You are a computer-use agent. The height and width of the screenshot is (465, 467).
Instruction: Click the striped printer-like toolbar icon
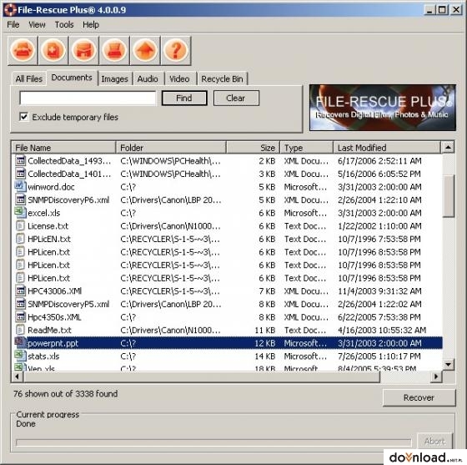pyautogui.click(x=115, y=50)
